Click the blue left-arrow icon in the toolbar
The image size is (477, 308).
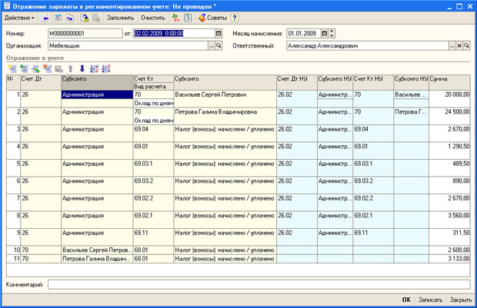click(45, 18)
